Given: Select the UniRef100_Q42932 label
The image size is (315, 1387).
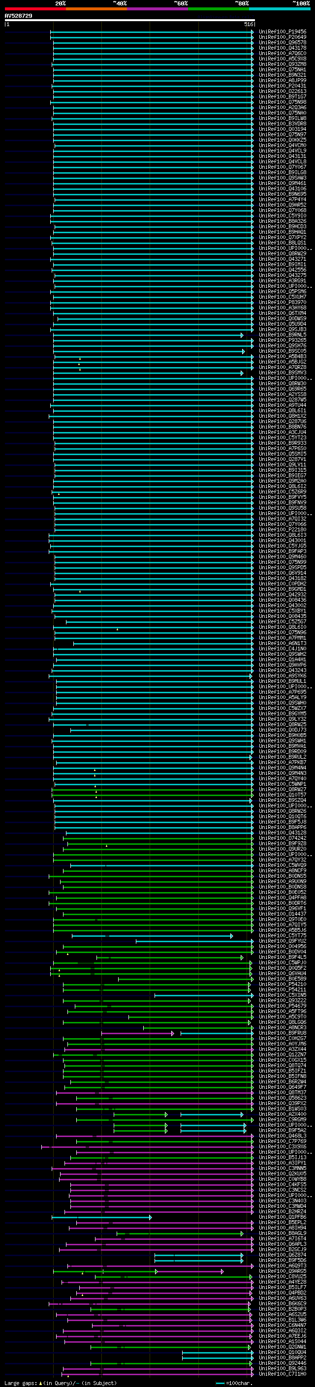Looking at the screenshot, I should pos(282,594).
